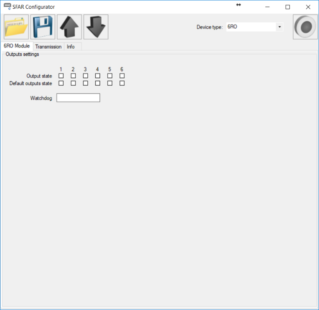Viewport: 319px width, 310px height.
Task: Click the Watchdog input field
Action: [78, 98]
